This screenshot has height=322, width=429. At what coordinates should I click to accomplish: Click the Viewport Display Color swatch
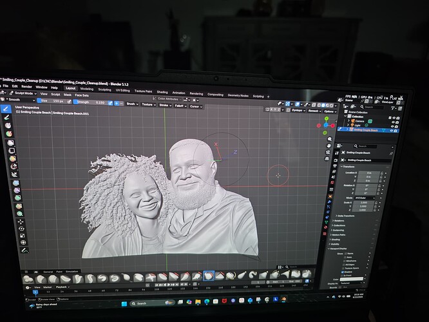[x=351, y=279]
